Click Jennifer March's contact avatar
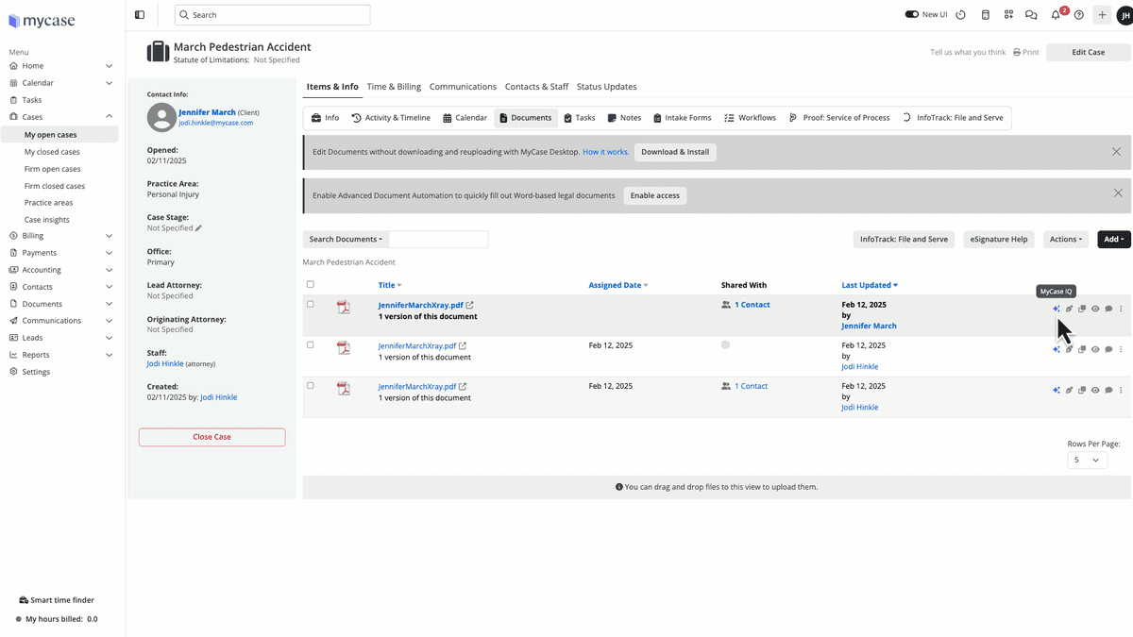This screenshot has width=1133, height=637. pyautogui.click(x=161, y=117)
